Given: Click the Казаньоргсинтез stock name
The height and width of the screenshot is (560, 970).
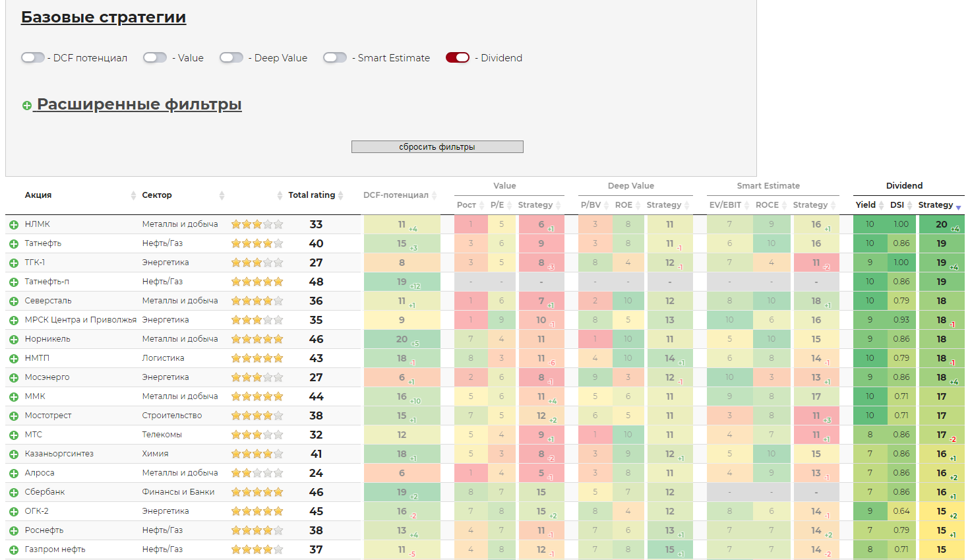Looking at the screenshot, I should click(59, 454).
